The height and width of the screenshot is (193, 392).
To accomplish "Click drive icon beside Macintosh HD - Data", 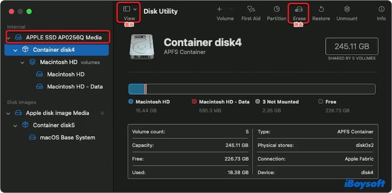I will click(39, 86).
